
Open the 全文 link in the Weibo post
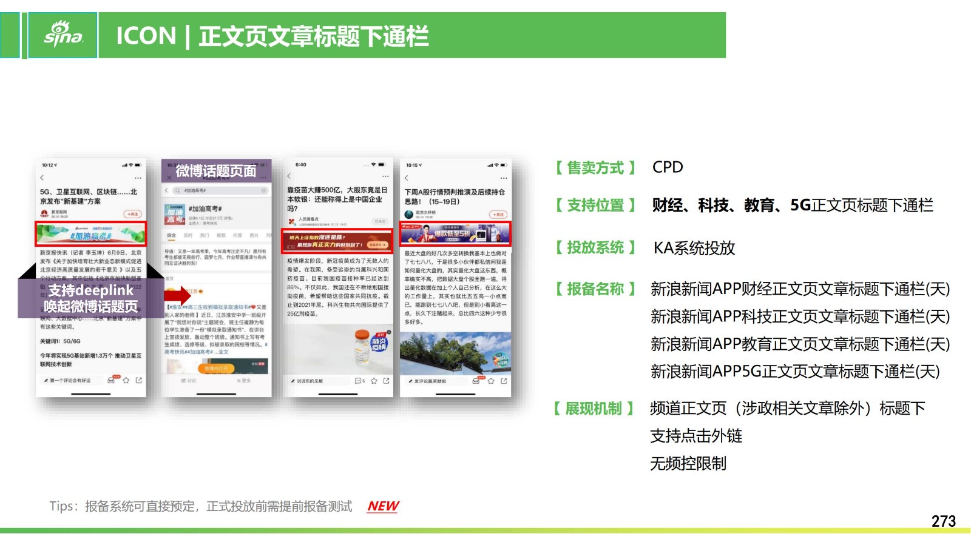tap(223, 352)
